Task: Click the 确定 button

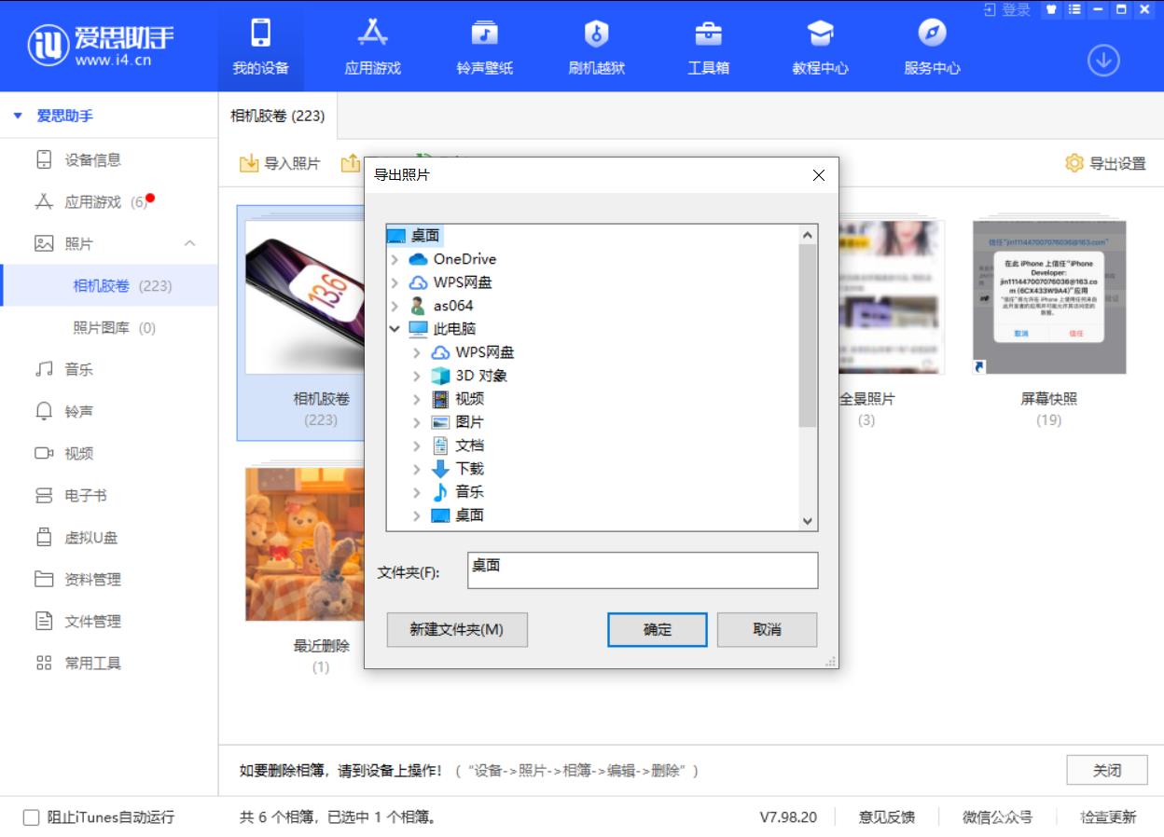Action: [x=657, y=629]
